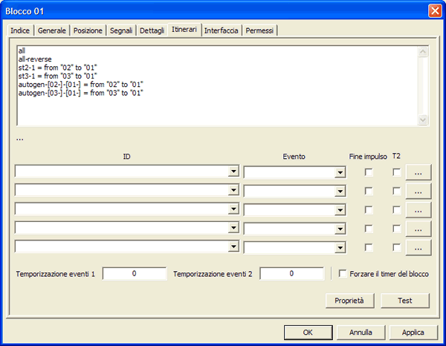Toggle T2 checkbox in the second row
Viewport: 446px width, 346px height.
coord(396,191)
